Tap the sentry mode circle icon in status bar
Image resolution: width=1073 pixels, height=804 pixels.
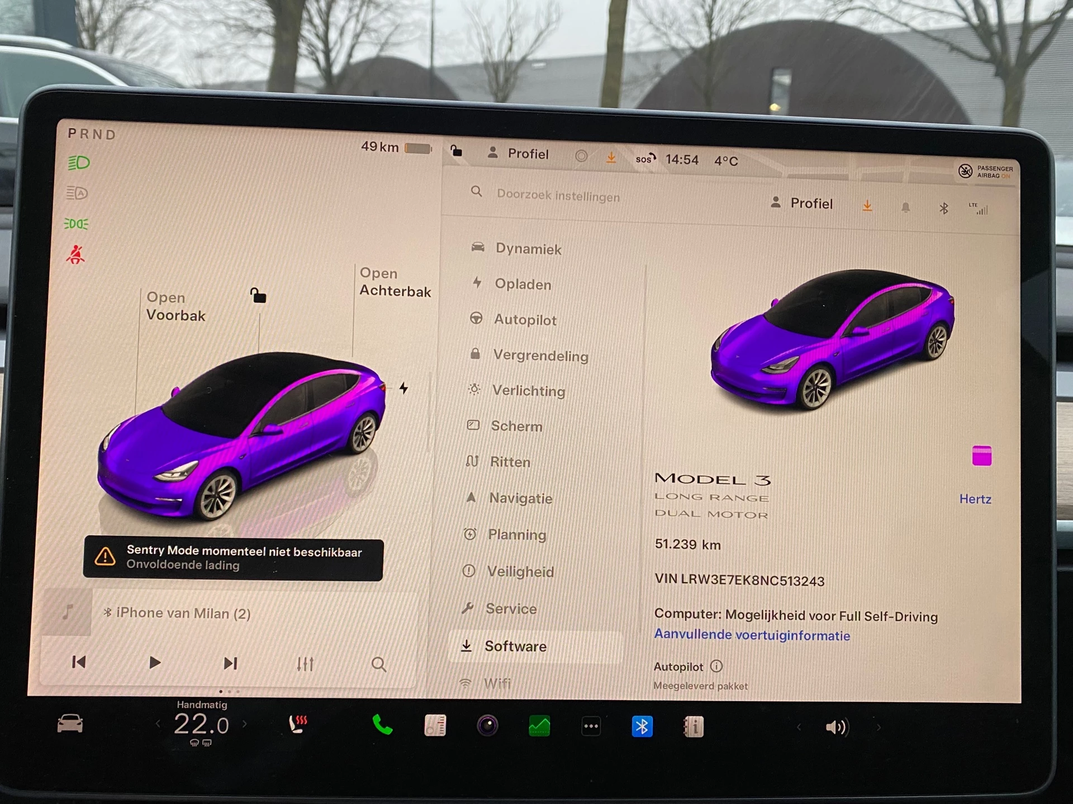tap(581, 156)
